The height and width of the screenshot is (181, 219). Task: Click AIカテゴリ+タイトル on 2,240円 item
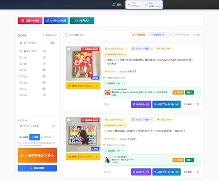click(x=167, y=172)
